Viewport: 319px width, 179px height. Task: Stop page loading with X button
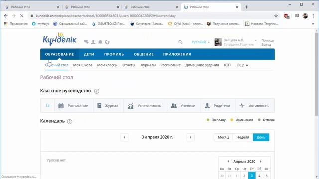(x=22, y=16)
